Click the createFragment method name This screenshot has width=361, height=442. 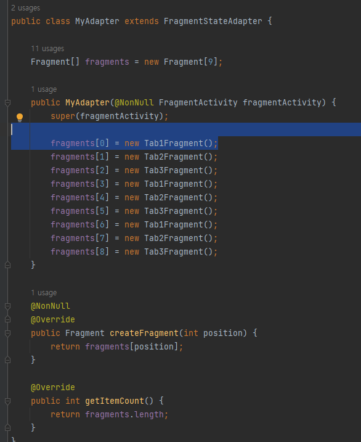144,333
